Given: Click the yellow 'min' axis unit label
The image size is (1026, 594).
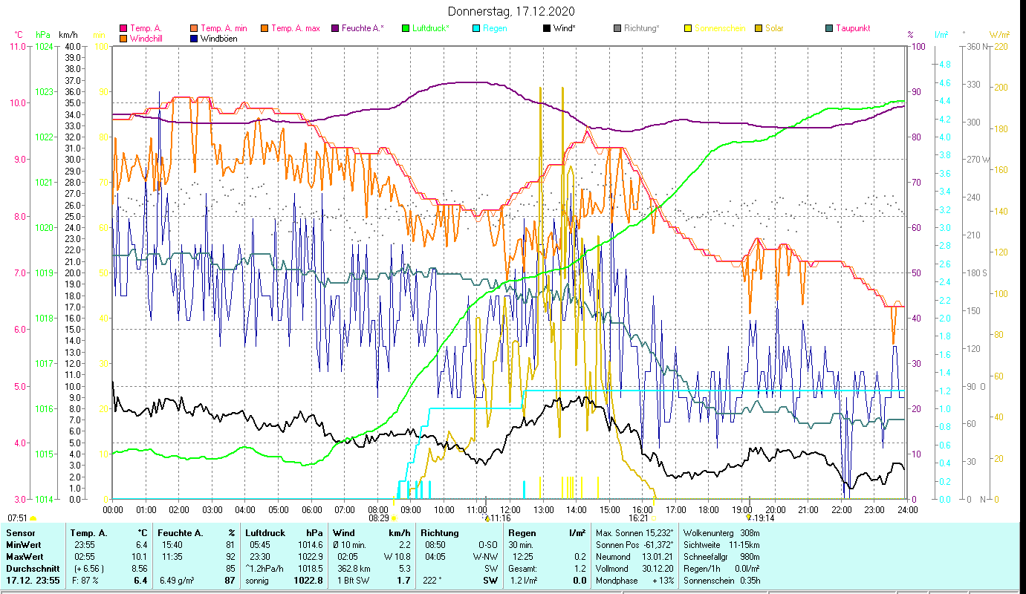Looking at the screenshot, I should (99, 35).
